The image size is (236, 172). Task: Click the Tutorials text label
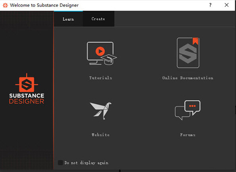[x=100, y=78]
